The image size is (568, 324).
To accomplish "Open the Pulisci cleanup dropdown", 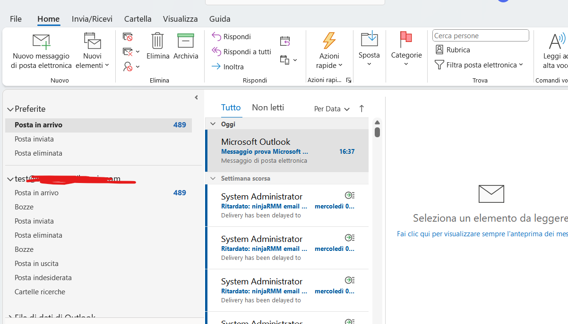I will (x=131, y=52).
